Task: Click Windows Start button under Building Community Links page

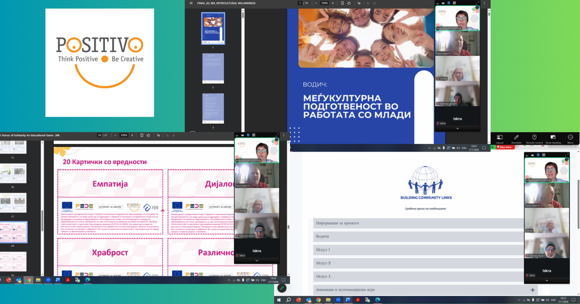Action: (279, 300)
